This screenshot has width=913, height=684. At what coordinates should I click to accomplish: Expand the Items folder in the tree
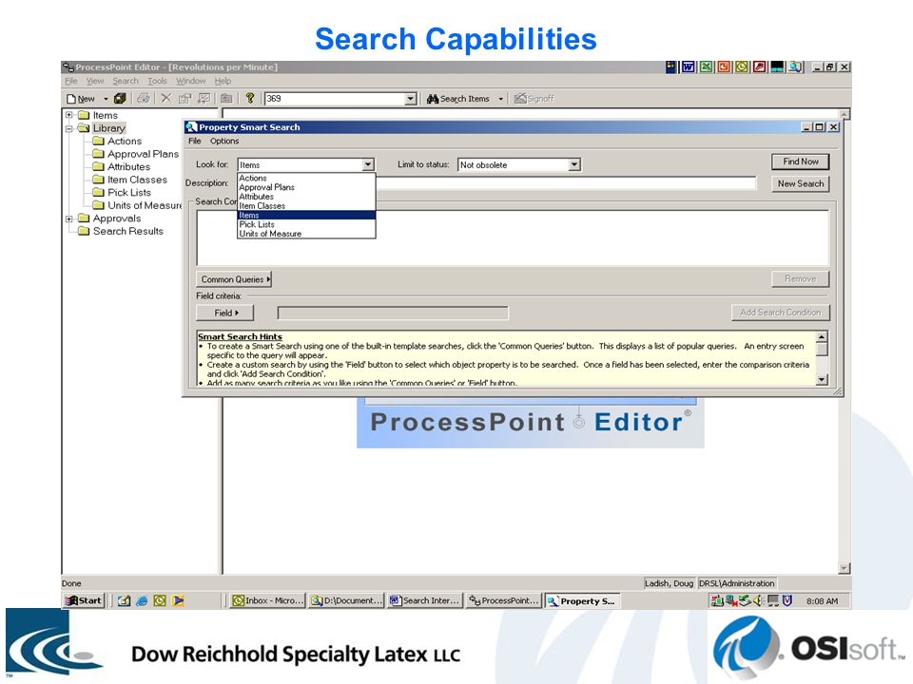click(68, 115)
